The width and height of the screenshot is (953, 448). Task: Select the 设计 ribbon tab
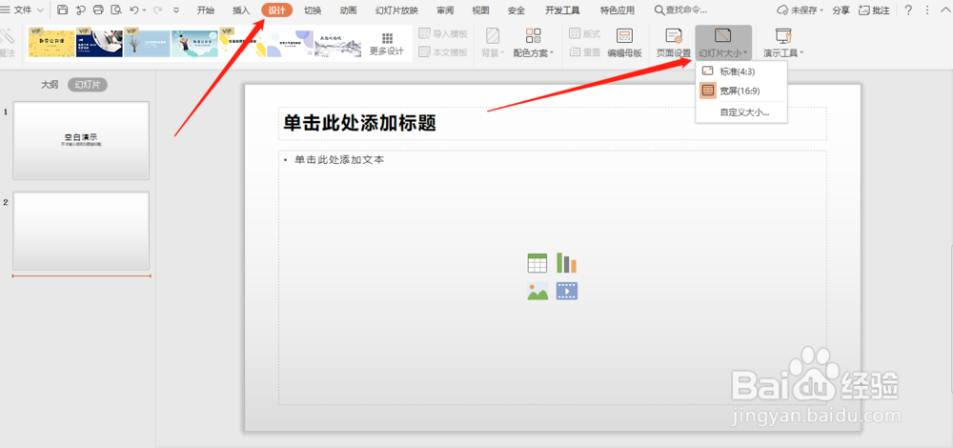[277, 10]
